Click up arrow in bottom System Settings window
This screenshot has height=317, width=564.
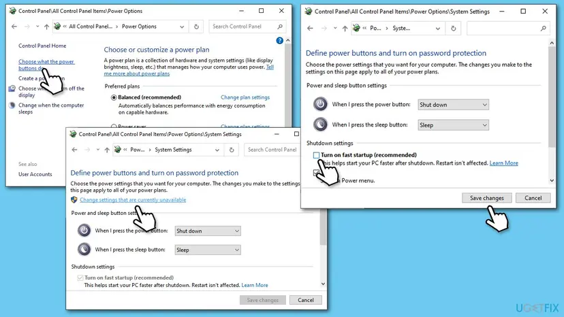point(107,150)
